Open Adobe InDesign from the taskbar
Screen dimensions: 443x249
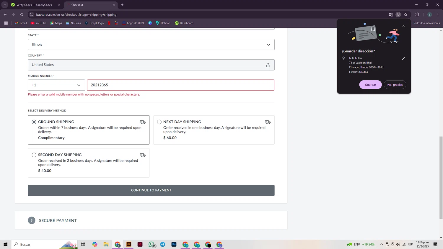tap(140, 244)
